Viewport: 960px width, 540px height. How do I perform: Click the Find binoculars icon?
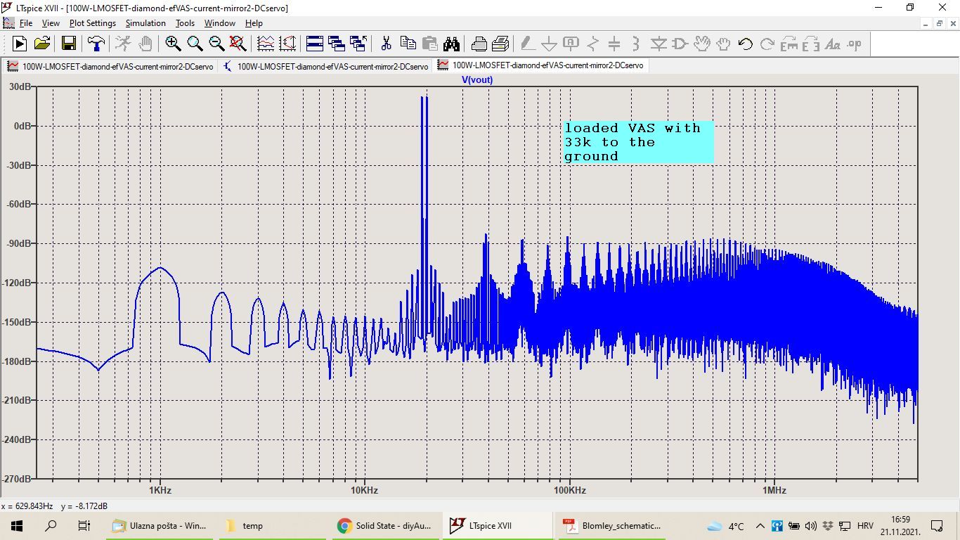click(451, 44)
